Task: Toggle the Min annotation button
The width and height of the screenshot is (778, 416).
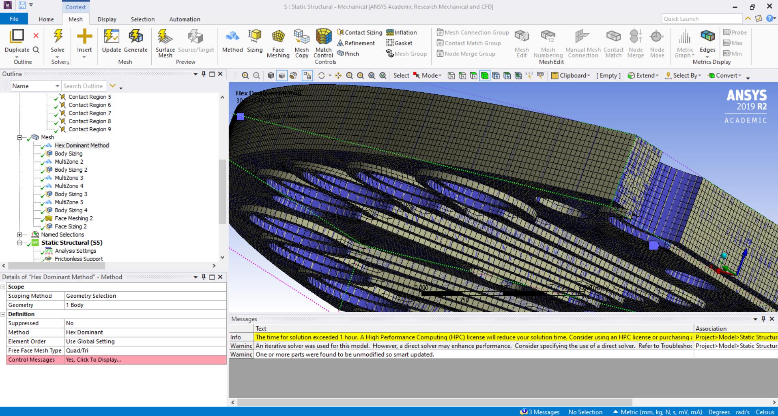Action: click(733, 53)
